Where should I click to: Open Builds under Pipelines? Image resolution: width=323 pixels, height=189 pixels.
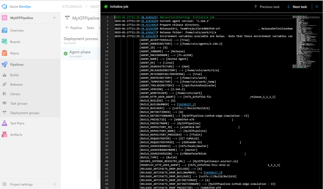tap(15, 75)
